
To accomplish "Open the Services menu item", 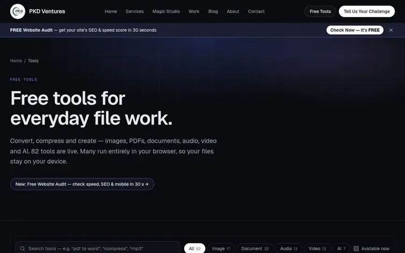I will coord(135,11).
